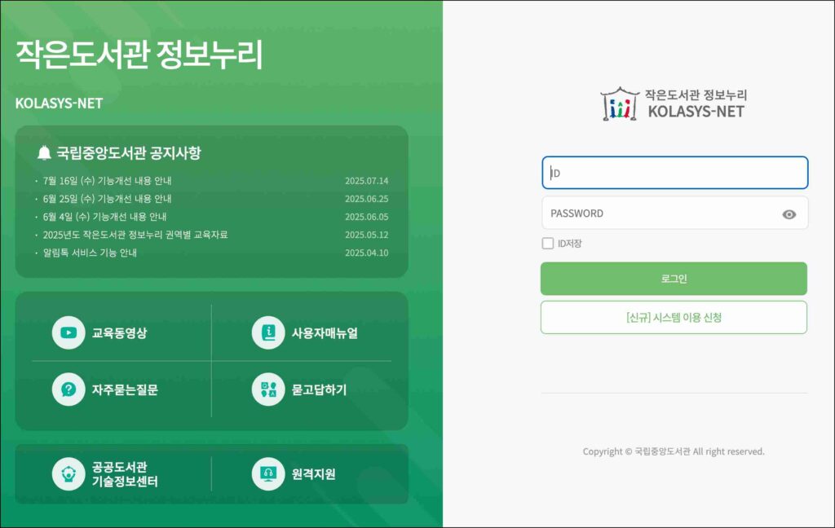The image size is (835, 528).
Task: Click the date 2025.06.05
Action: coord(366,217)
